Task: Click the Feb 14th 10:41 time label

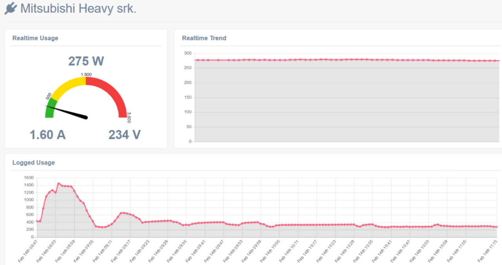Action: (x=383, y=251)
